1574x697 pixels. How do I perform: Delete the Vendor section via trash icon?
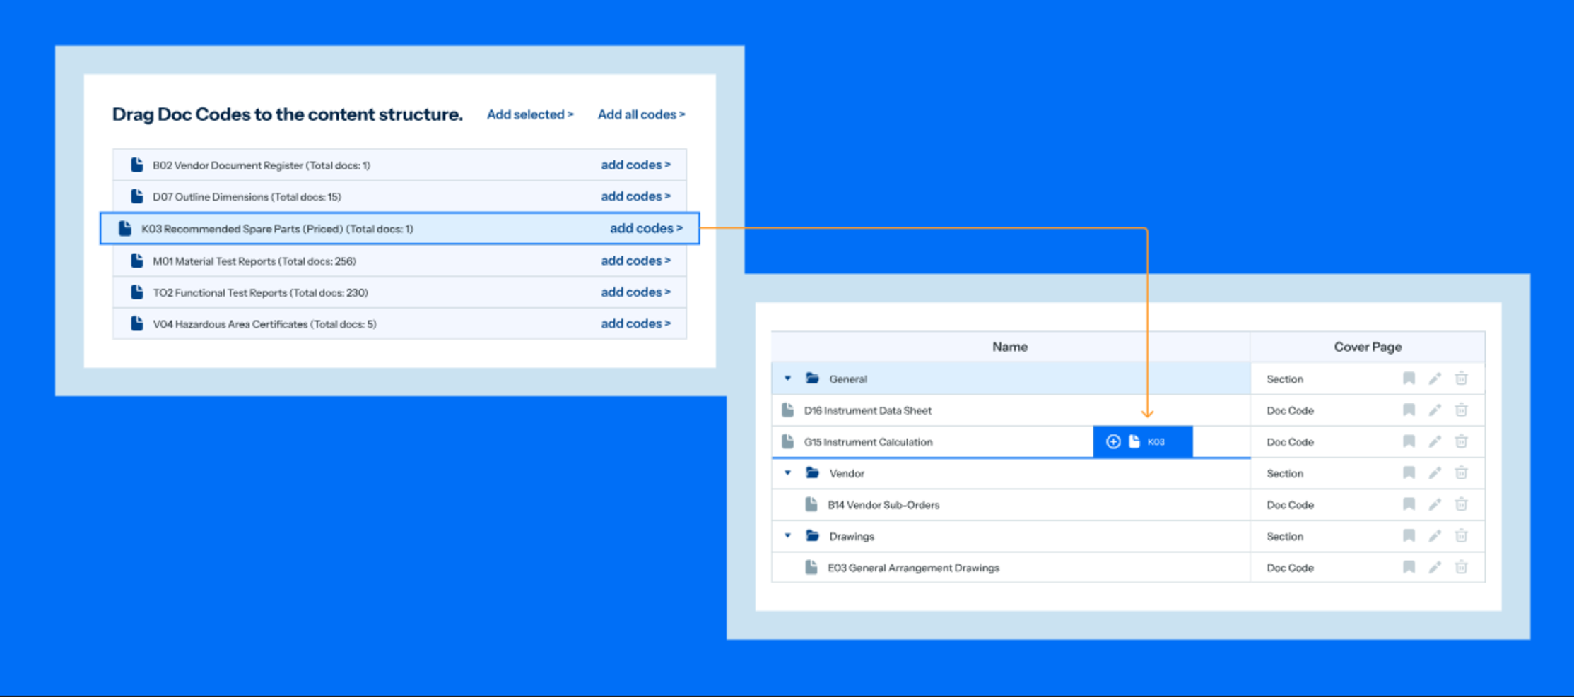(x=1461, y=473)
